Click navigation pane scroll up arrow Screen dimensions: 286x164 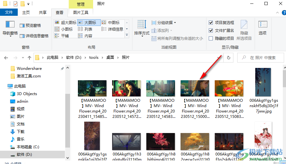pyautogui.click(x=68, y=68)
